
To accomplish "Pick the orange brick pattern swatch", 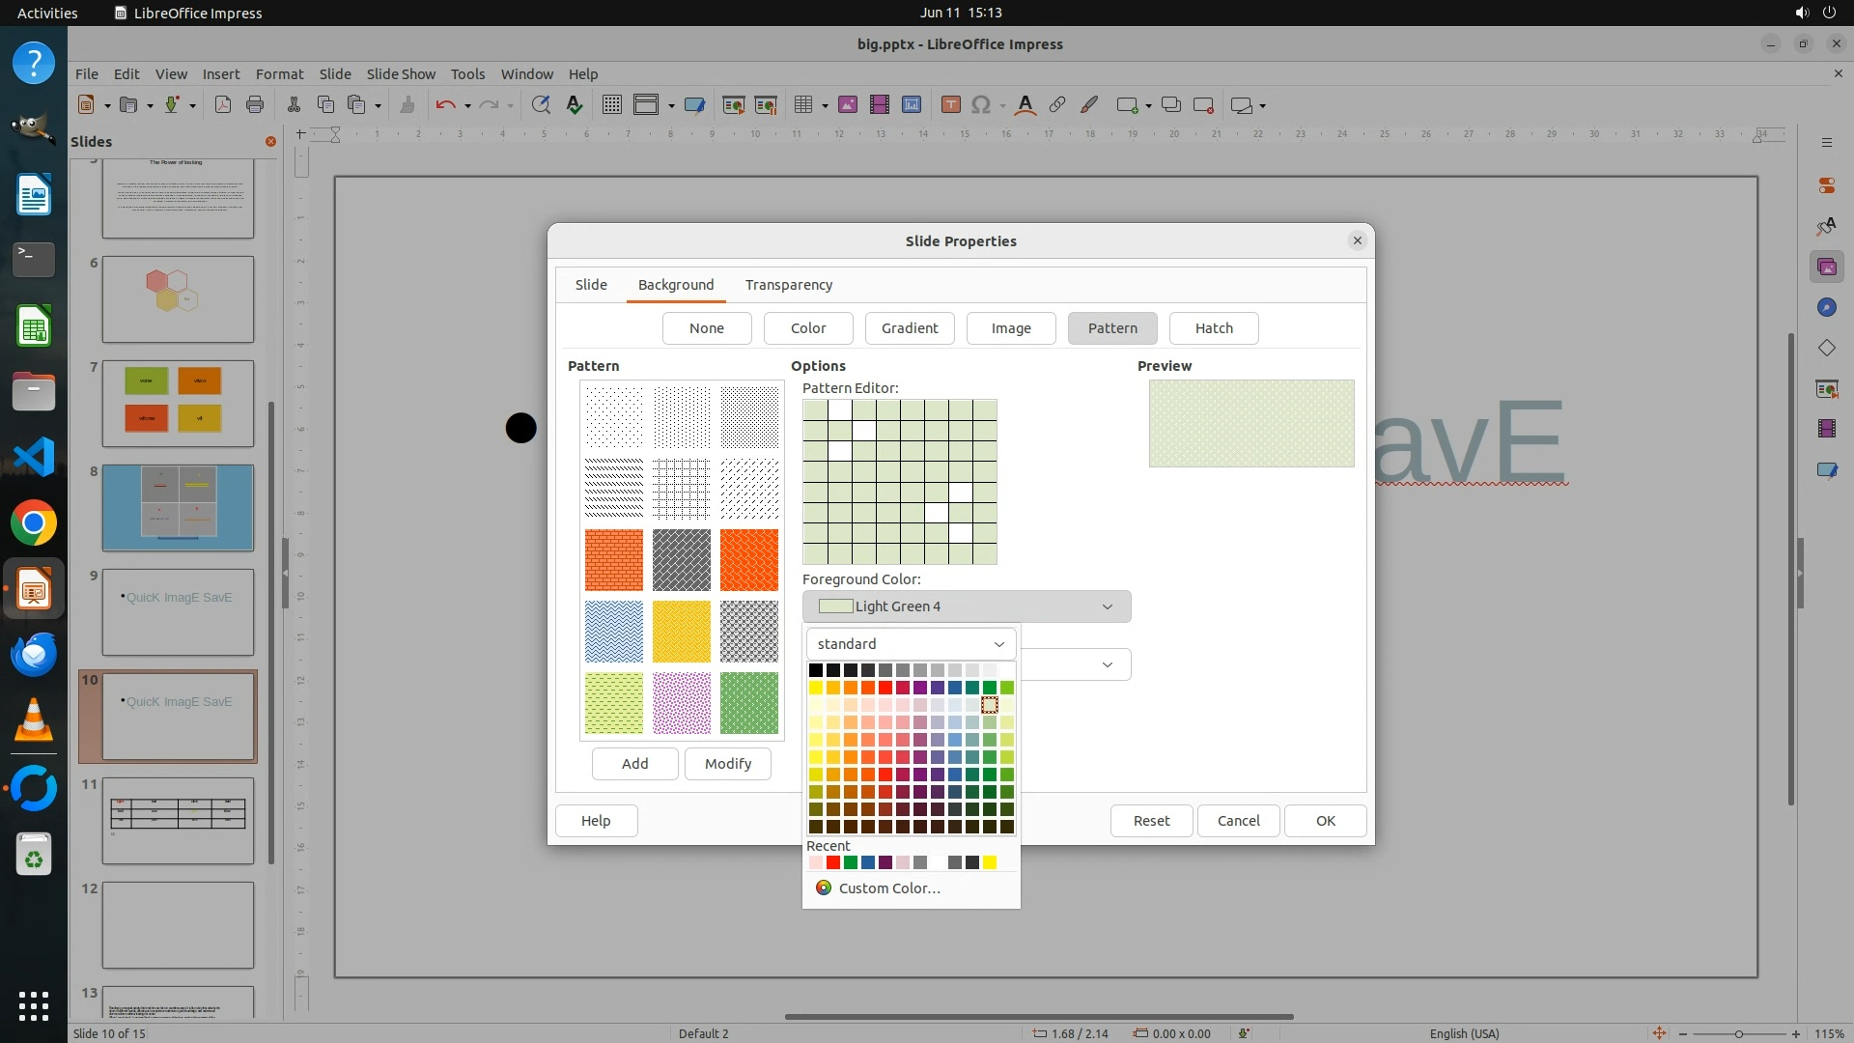I will pyautogui.click(x=613, y=560).
